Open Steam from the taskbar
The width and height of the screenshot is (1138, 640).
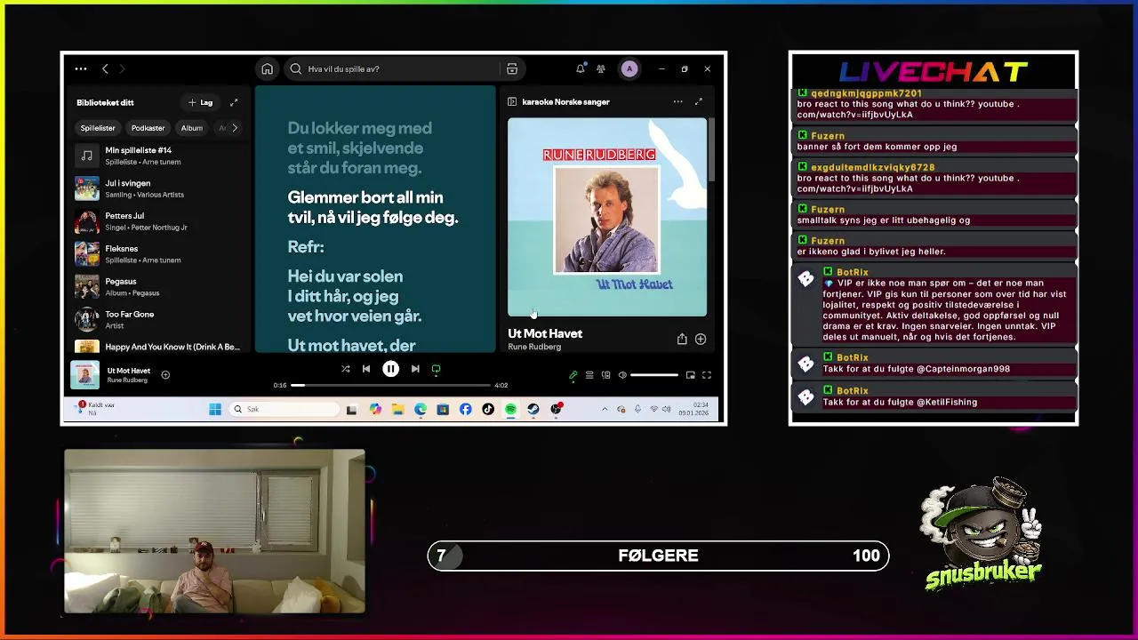[533, 410]
